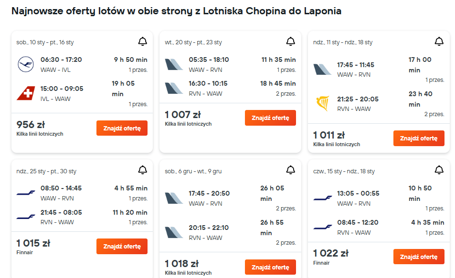Image resolution: width=455 pixels, height=278 pixels.
Task: Click the Ryanair harp logo on 21:25 flight
Action: (x=322, y=104)
